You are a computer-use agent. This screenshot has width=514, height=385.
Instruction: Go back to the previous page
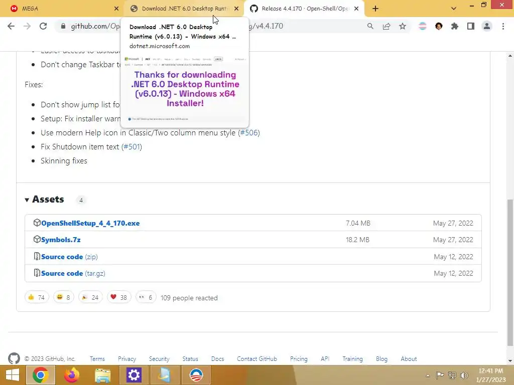pos(11,26)
